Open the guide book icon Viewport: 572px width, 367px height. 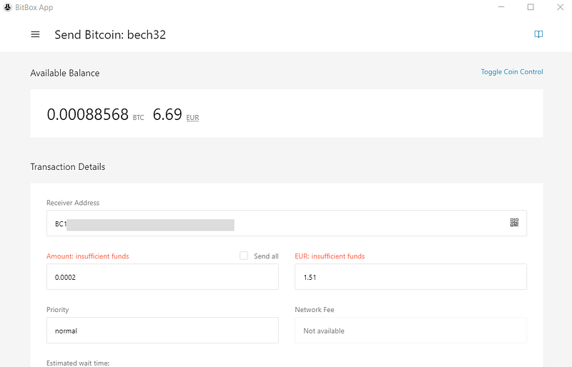pyautogui.click(x=538, y=34)
